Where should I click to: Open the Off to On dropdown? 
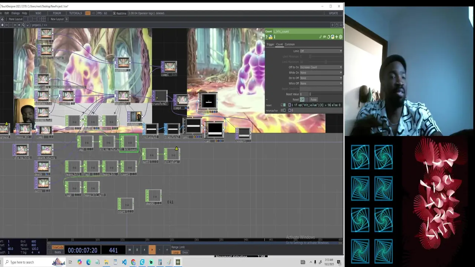point(321,67)
